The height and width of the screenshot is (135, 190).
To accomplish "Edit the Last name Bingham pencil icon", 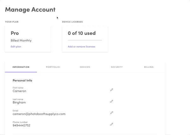I will click(x=111, y=101).
